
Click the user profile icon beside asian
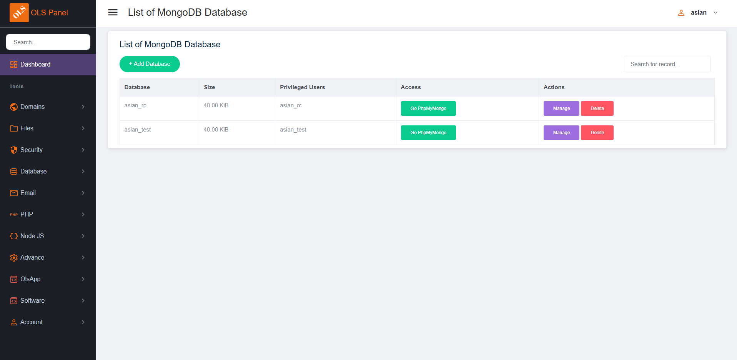point(681,13)
